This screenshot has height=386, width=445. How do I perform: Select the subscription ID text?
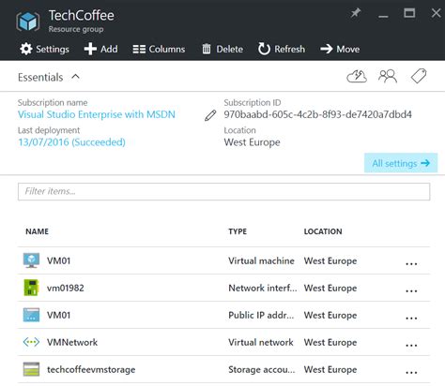point(317,114)
